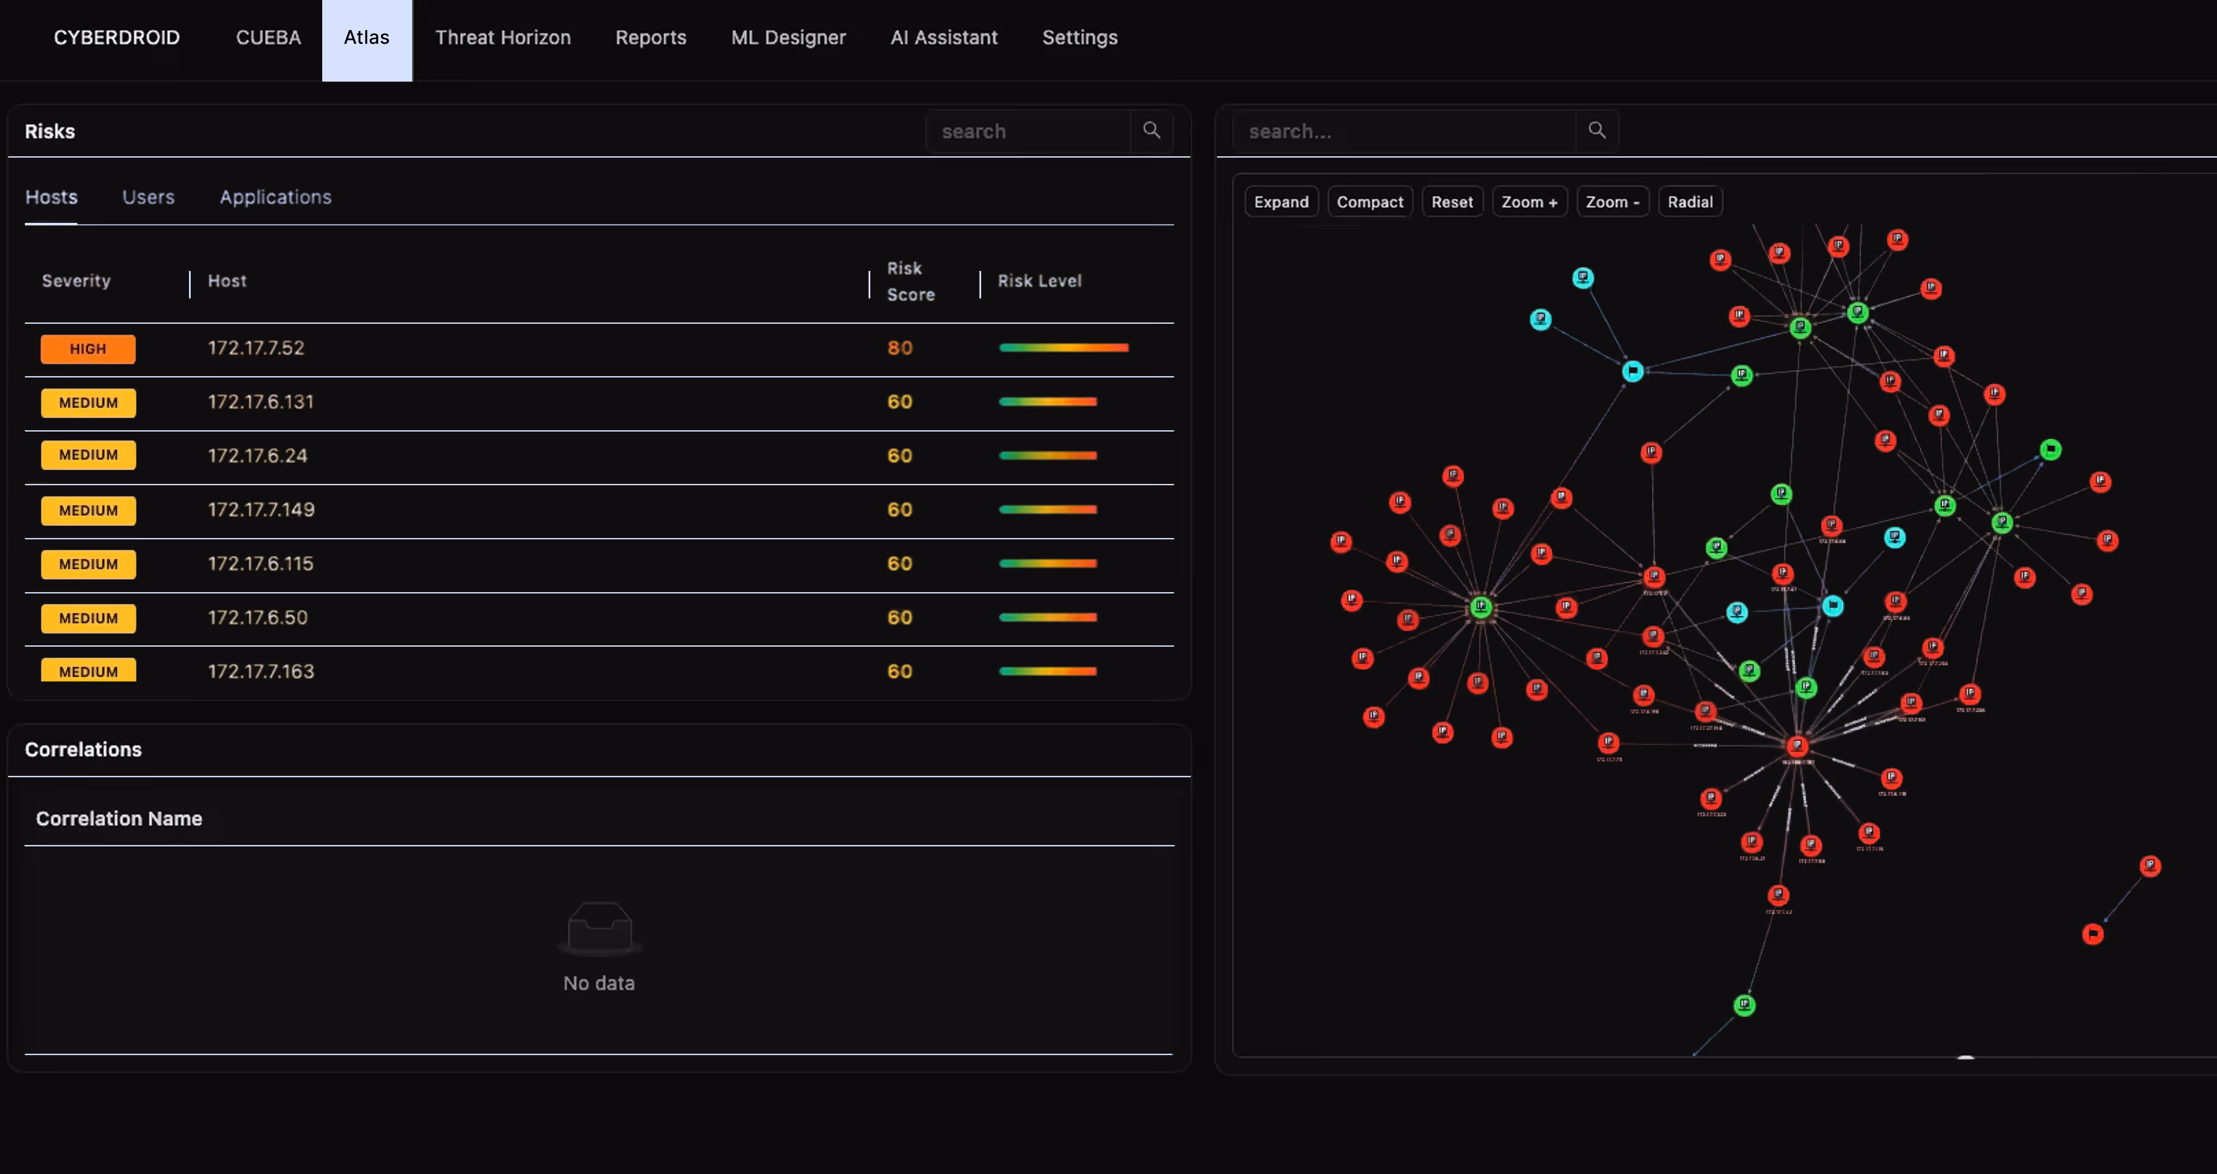Viewport: 2217px width, 1174px height.
Task: Select the lone green node at graph bottom
Action: click(x=1744, y=1005)
